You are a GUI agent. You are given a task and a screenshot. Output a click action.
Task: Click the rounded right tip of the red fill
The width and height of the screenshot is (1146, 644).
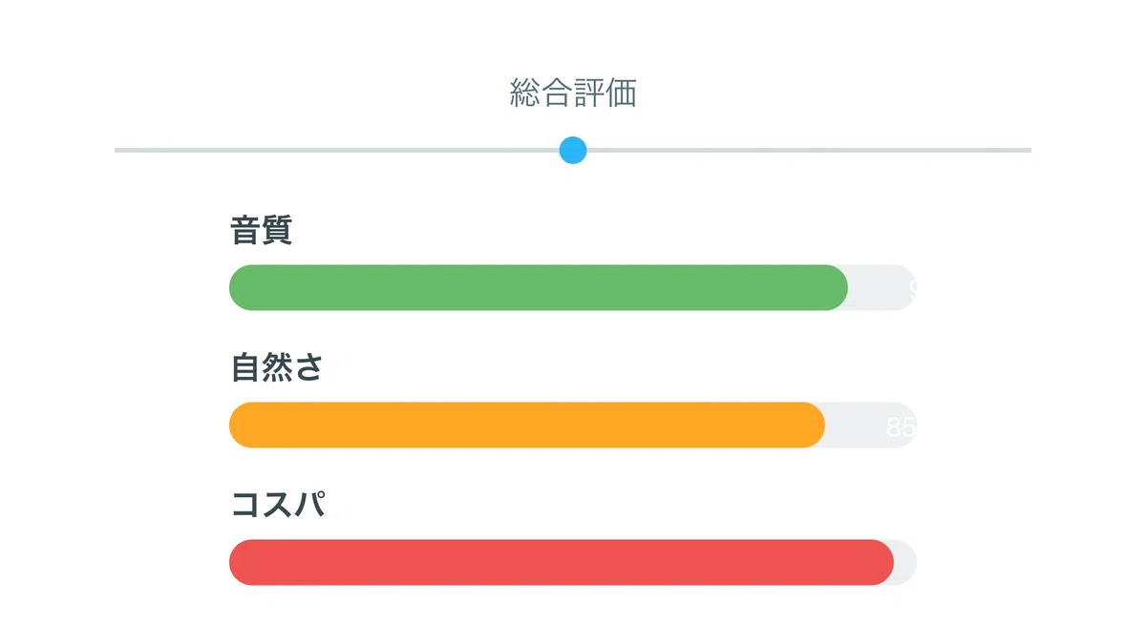click(x=882, y=562)
